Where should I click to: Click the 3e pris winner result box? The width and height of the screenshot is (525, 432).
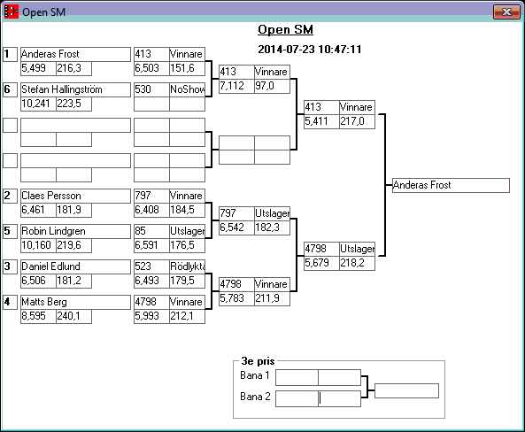pyautogui.click(x=406, y=390)
